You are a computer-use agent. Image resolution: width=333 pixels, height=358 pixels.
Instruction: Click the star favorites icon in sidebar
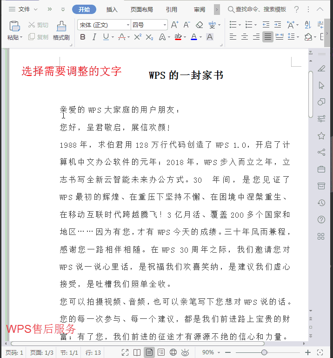coord(321,136)
